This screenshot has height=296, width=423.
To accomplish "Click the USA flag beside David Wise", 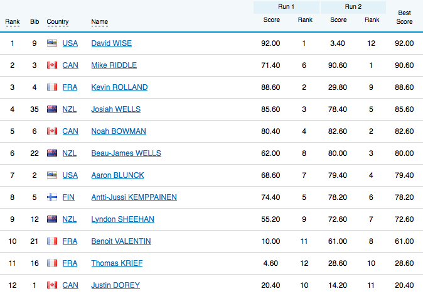I will point(52,43).
